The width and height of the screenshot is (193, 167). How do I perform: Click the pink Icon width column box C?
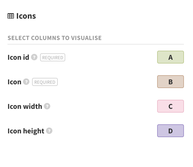point(171,106)
